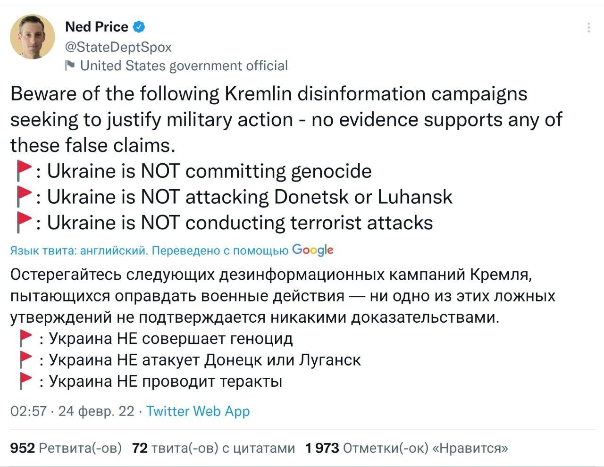The width and height of the screenshot is (604, 467).
Task: Click red flag before 'NOT conducting terrorist attacks'
Action: pos(23,223)
